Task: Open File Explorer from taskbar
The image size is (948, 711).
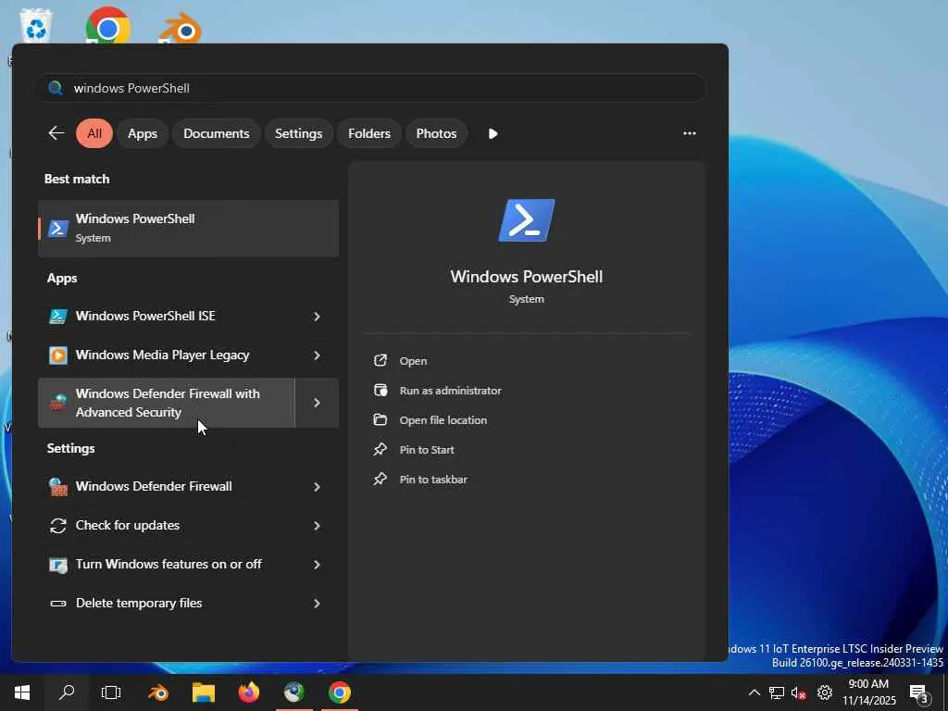Action: point(204,692)
